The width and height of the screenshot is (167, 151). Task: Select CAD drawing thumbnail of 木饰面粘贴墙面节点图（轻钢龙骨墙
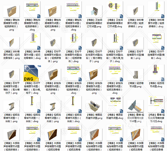click(156, 133)
